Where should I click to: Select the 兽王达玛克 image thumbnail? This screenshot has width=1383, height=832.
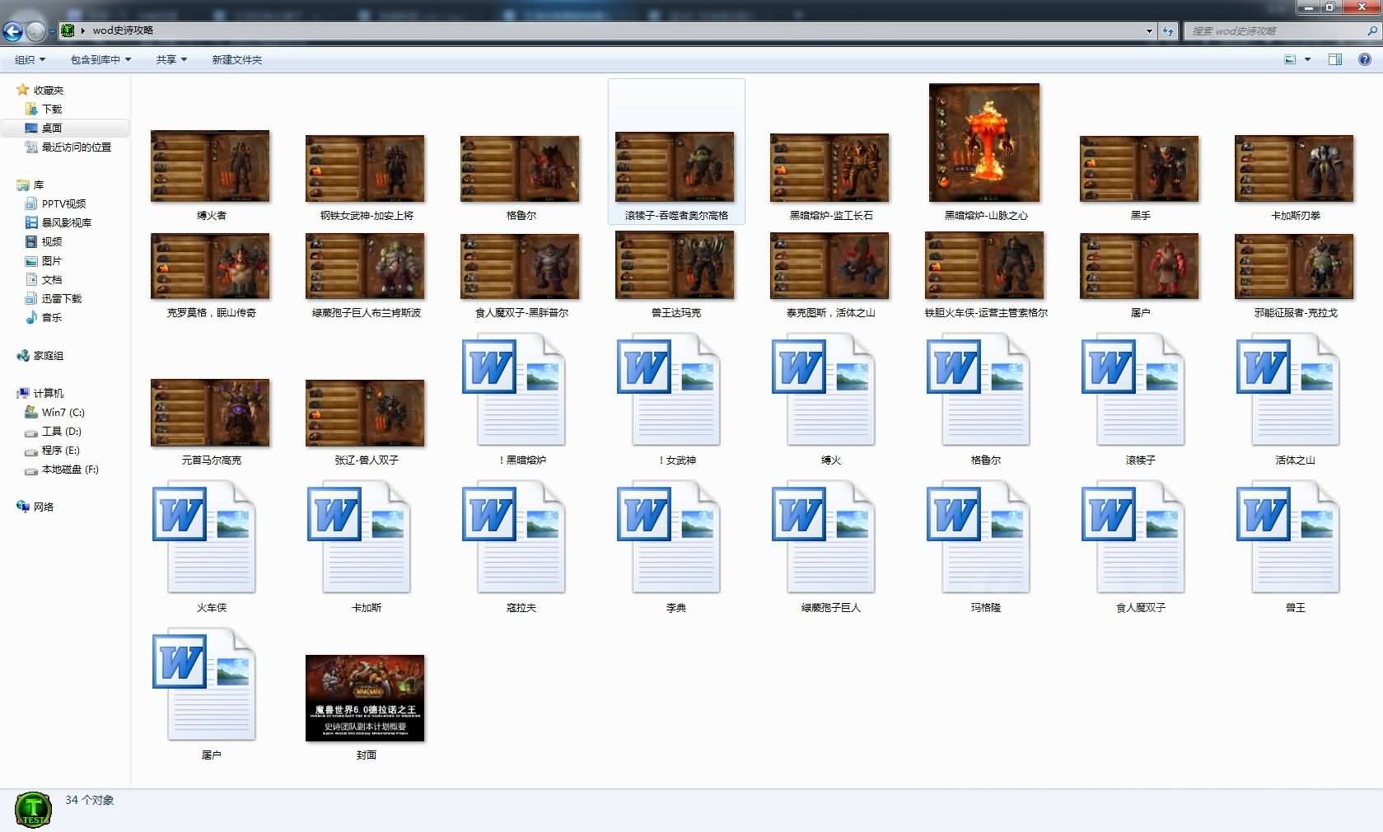(x=675, y=265)
